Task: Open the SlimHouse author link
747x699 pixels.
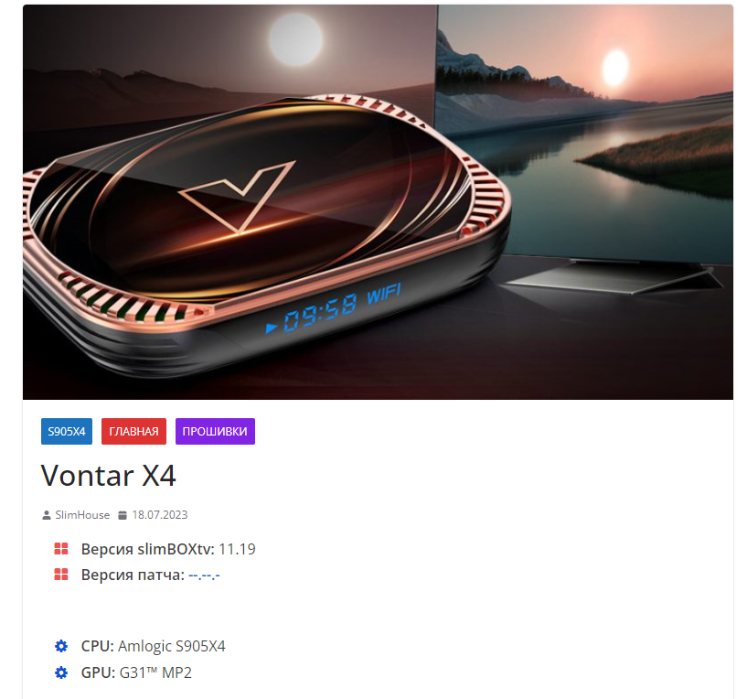Action: [82, 515]
